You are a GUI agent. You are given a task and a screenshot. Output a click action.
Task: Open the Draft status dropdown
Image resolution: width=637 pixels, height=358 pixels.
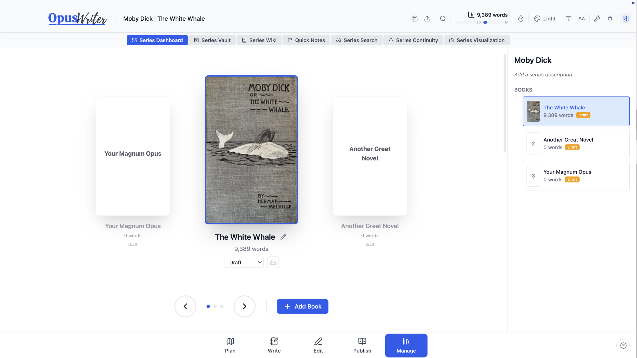[244, 262]
